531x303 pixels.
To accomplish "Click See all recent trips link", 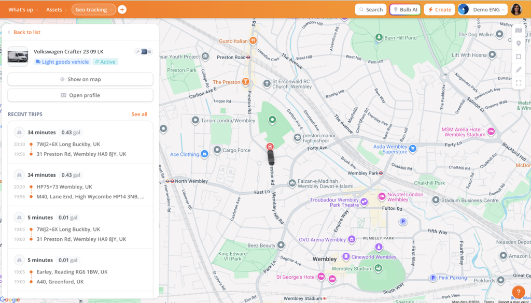I will tap(139, 114).
